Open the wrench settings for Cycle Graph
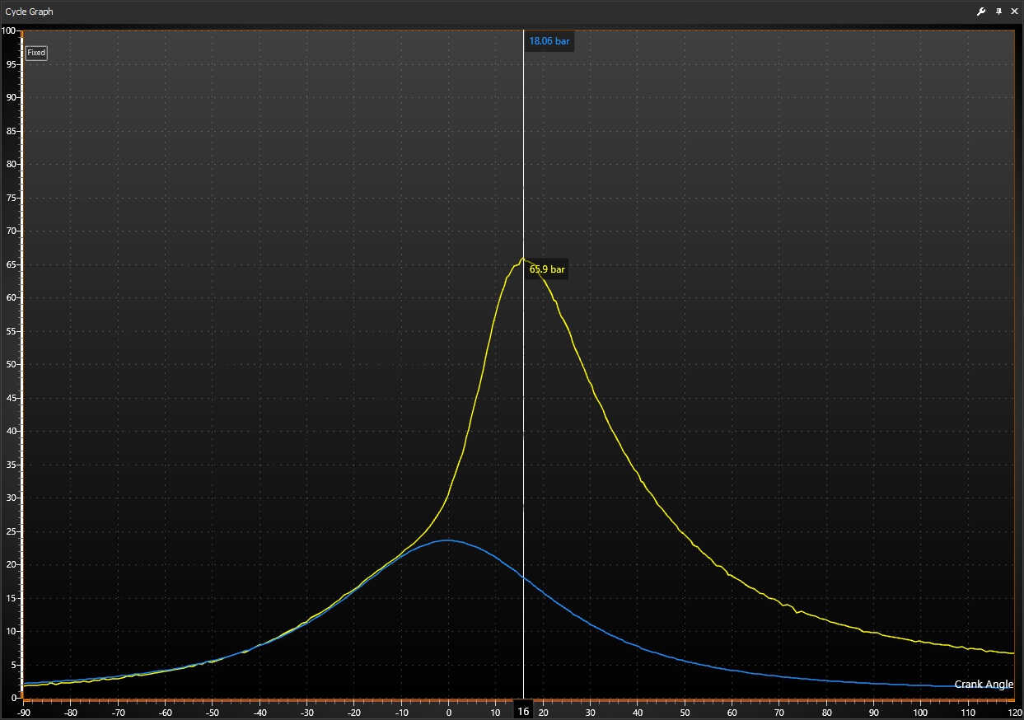The image size is (1024, 720). pos(981,12)
